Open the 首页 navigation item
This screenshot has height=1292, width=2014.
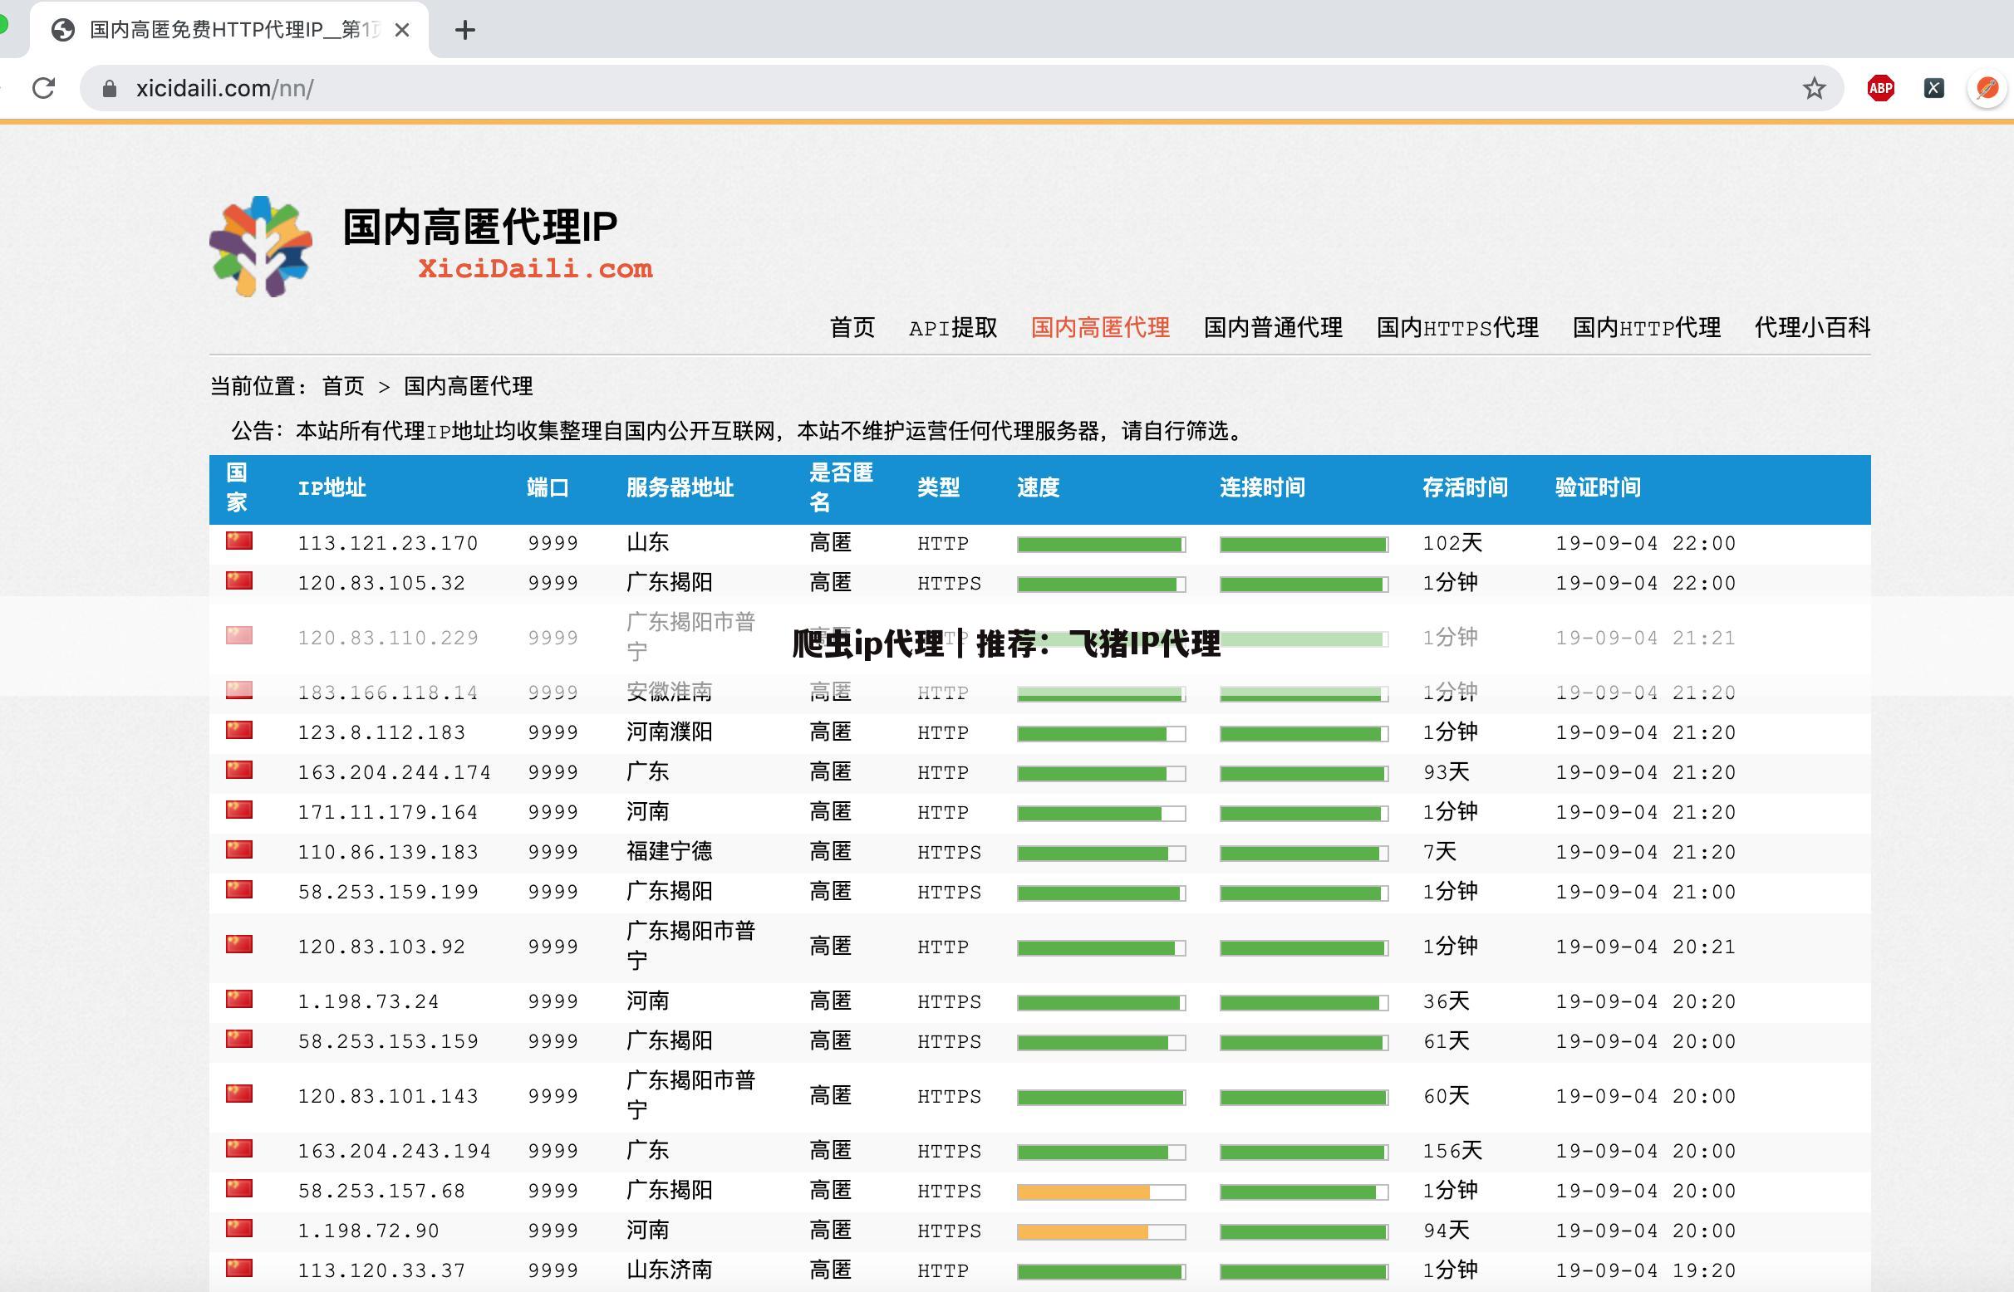852,327
